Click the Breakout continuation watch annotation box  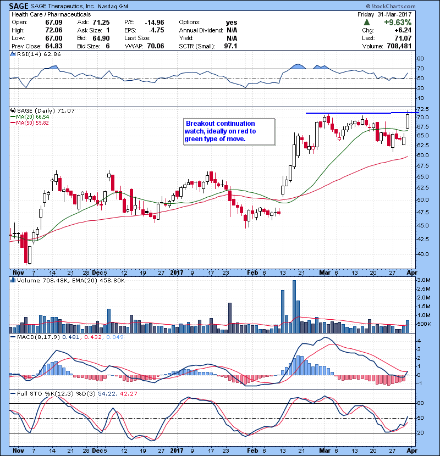pyautogui.click(x=229, y=131)
